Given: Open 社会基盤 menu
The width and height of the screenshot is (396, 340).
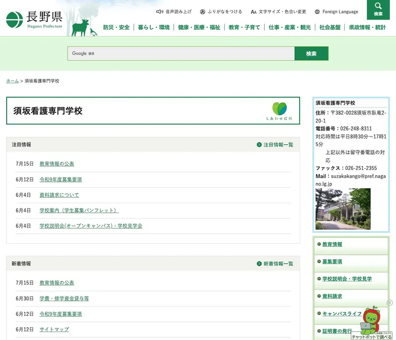Looking at the screenshot, I should click(330, 27).
